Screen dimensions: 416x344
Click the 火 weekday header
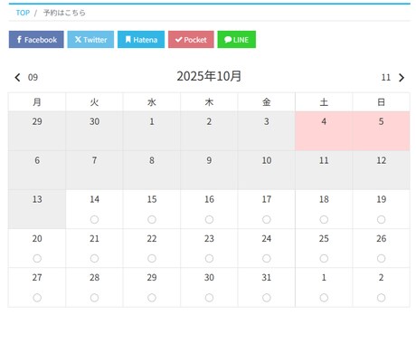(x=94, y=102)
